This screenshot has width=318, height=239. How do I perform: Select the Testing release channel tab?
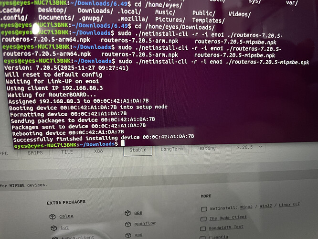click(x=206, y=148)
